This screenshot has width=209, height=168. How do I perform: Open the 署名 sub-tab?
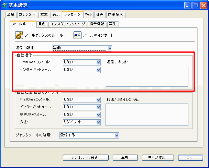[x=42, y=24]
